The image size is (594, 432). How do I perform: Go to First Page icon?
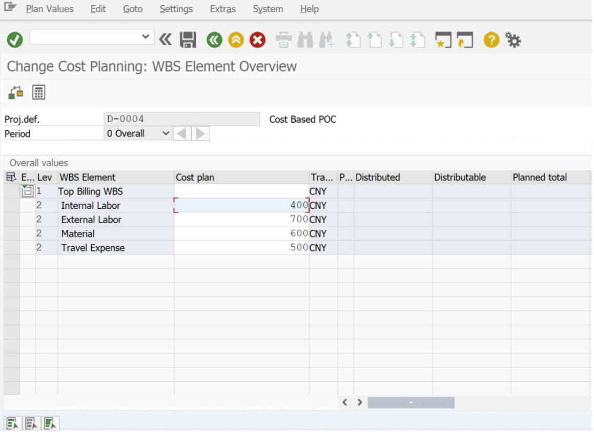point(353,40)
